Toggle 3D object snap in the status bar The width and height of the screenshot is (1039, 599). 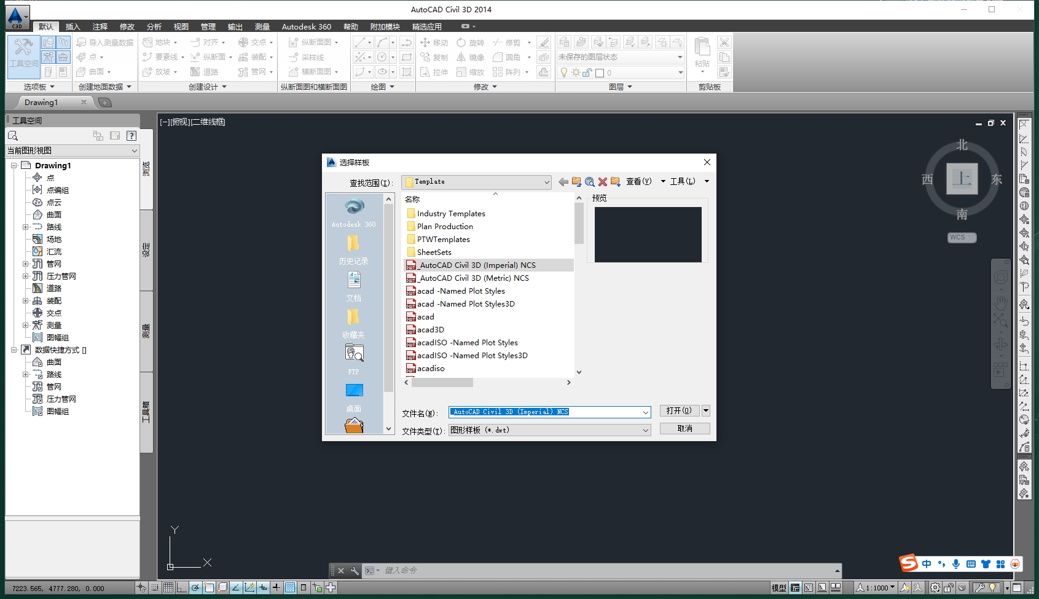click(222, 588)
